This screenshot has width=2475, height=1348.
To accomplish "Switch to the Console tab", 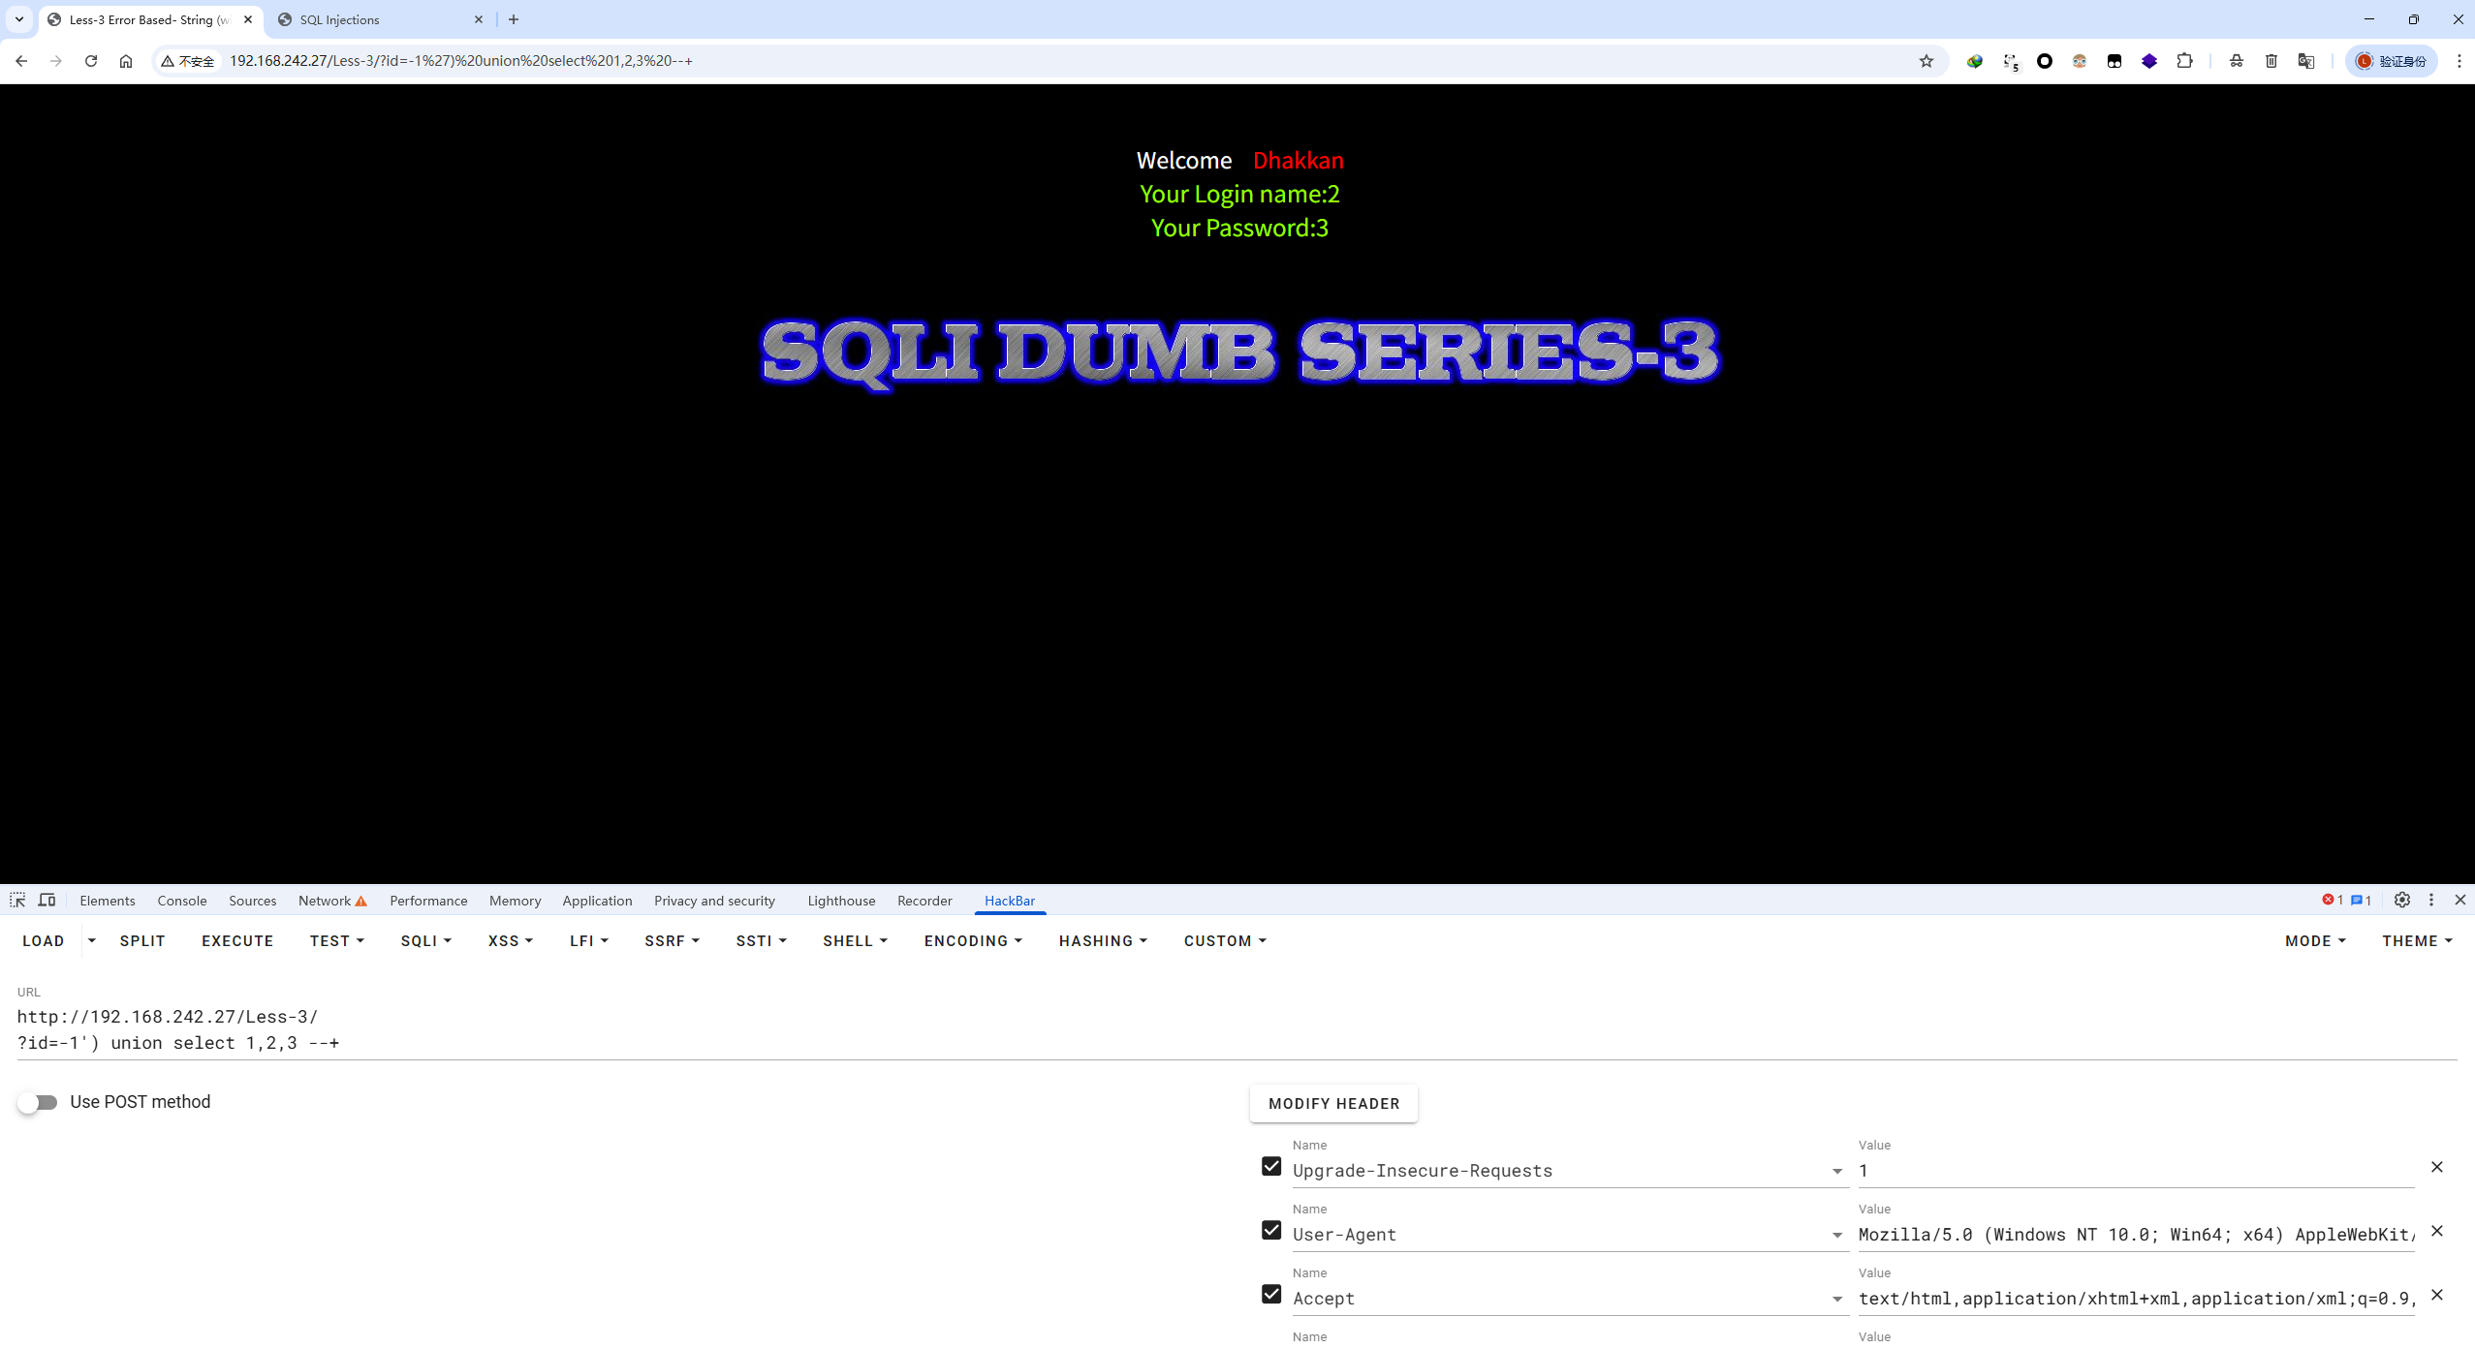I will pos(182,901).
